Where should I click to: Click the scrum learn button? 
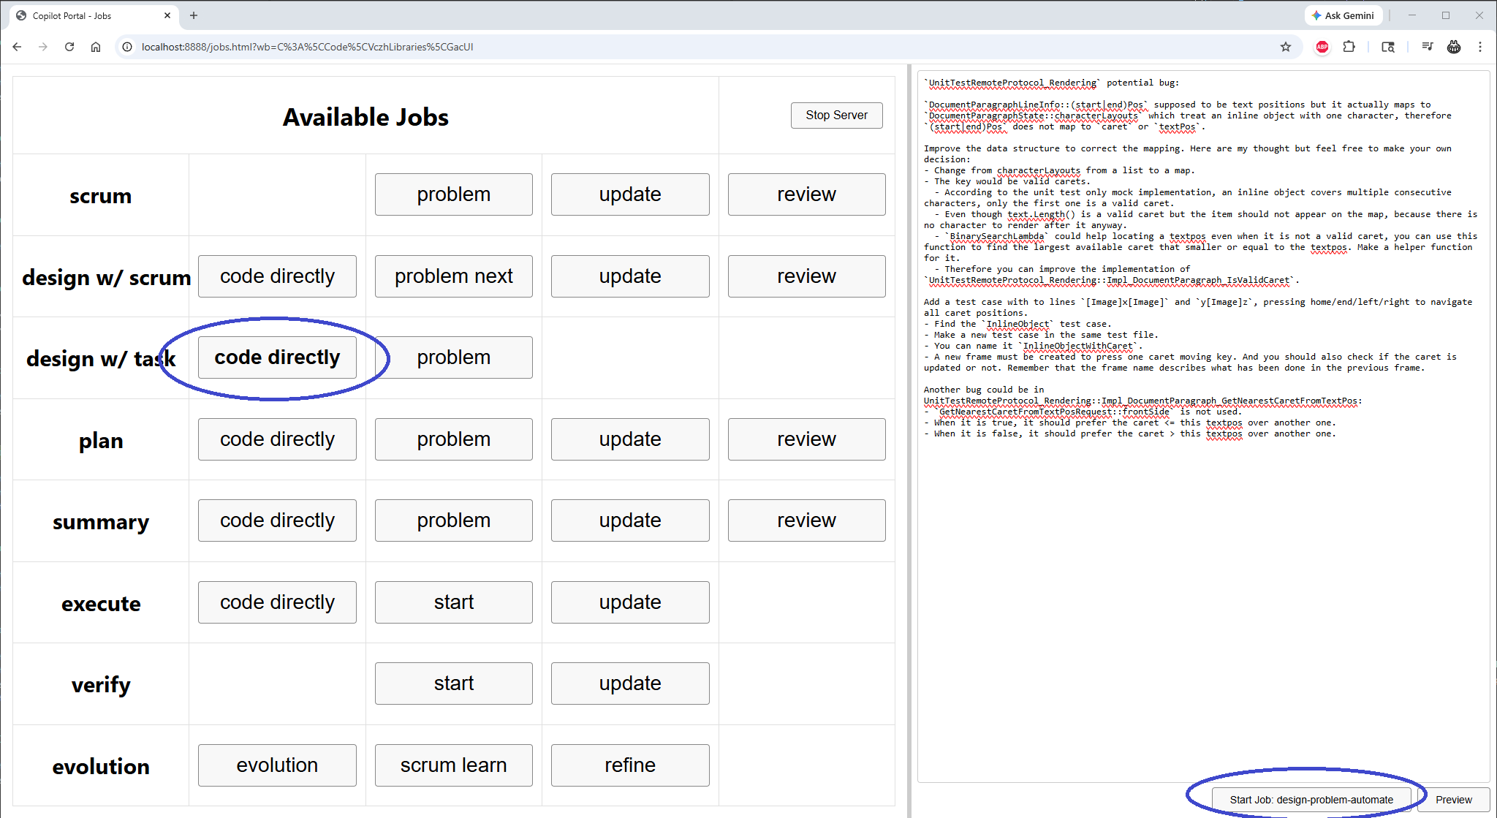(453, 765)
